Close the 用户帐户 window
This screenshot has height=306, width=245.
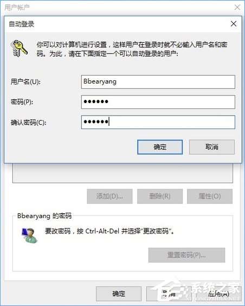coord(237,8)
